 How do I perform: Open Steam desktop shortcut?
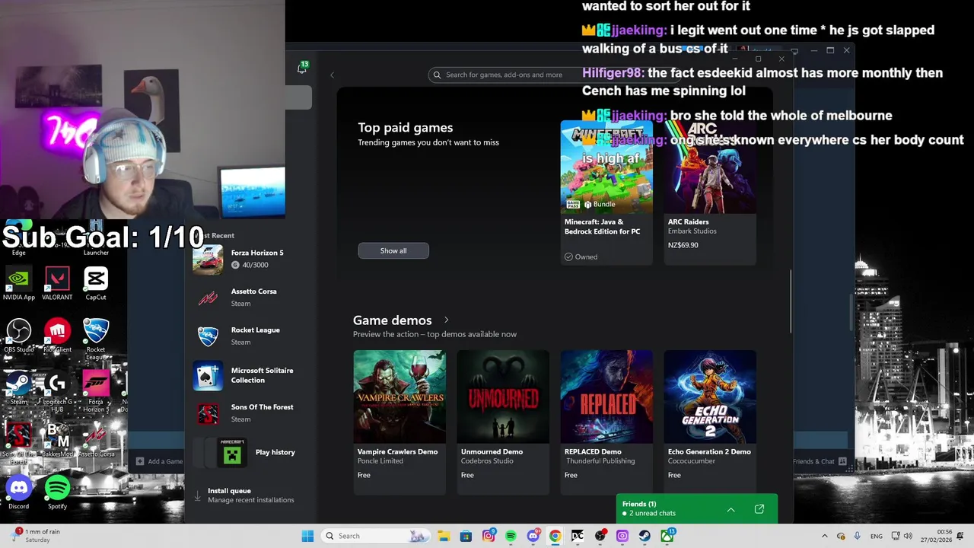(x=19, y=387)
